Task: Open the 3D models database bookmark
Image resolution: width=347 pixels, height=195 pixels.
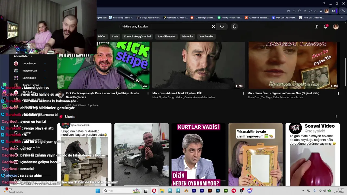Action: pyautogui.click(x=257, y=18)
